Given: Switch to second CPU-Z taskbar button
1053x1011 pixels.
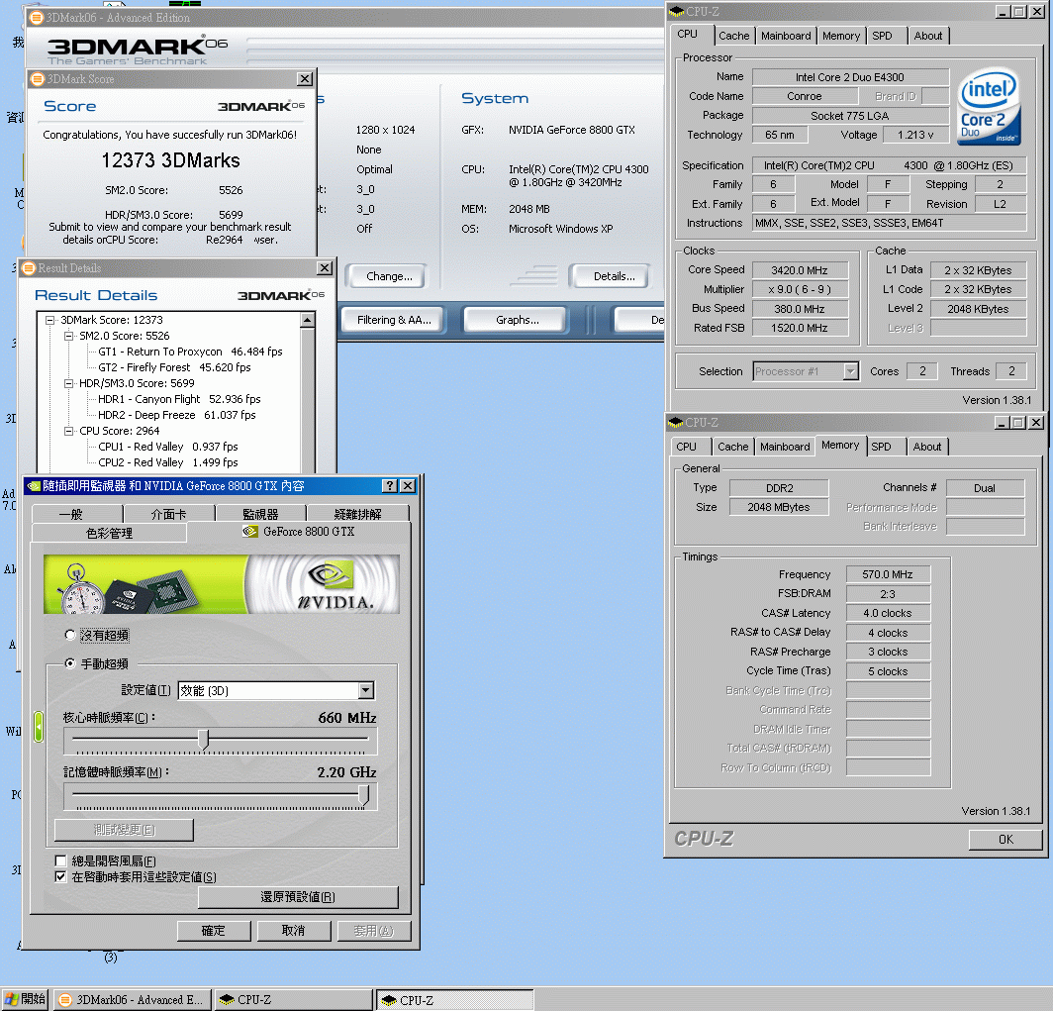Looking at the screenshot, I should (x=454, y=999).
